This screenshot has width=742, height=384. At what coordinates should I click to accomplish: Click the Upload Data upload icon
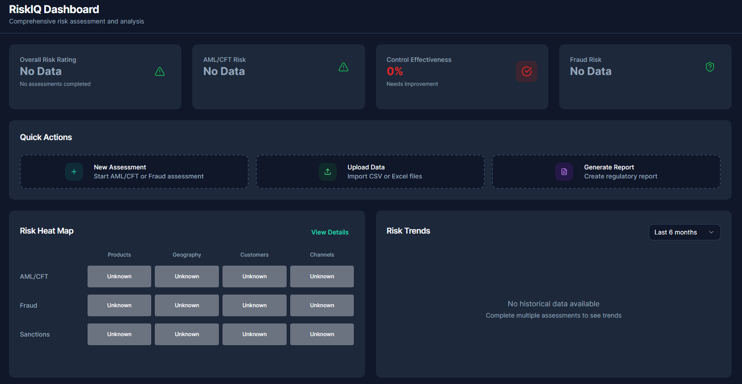click(328, 172)
